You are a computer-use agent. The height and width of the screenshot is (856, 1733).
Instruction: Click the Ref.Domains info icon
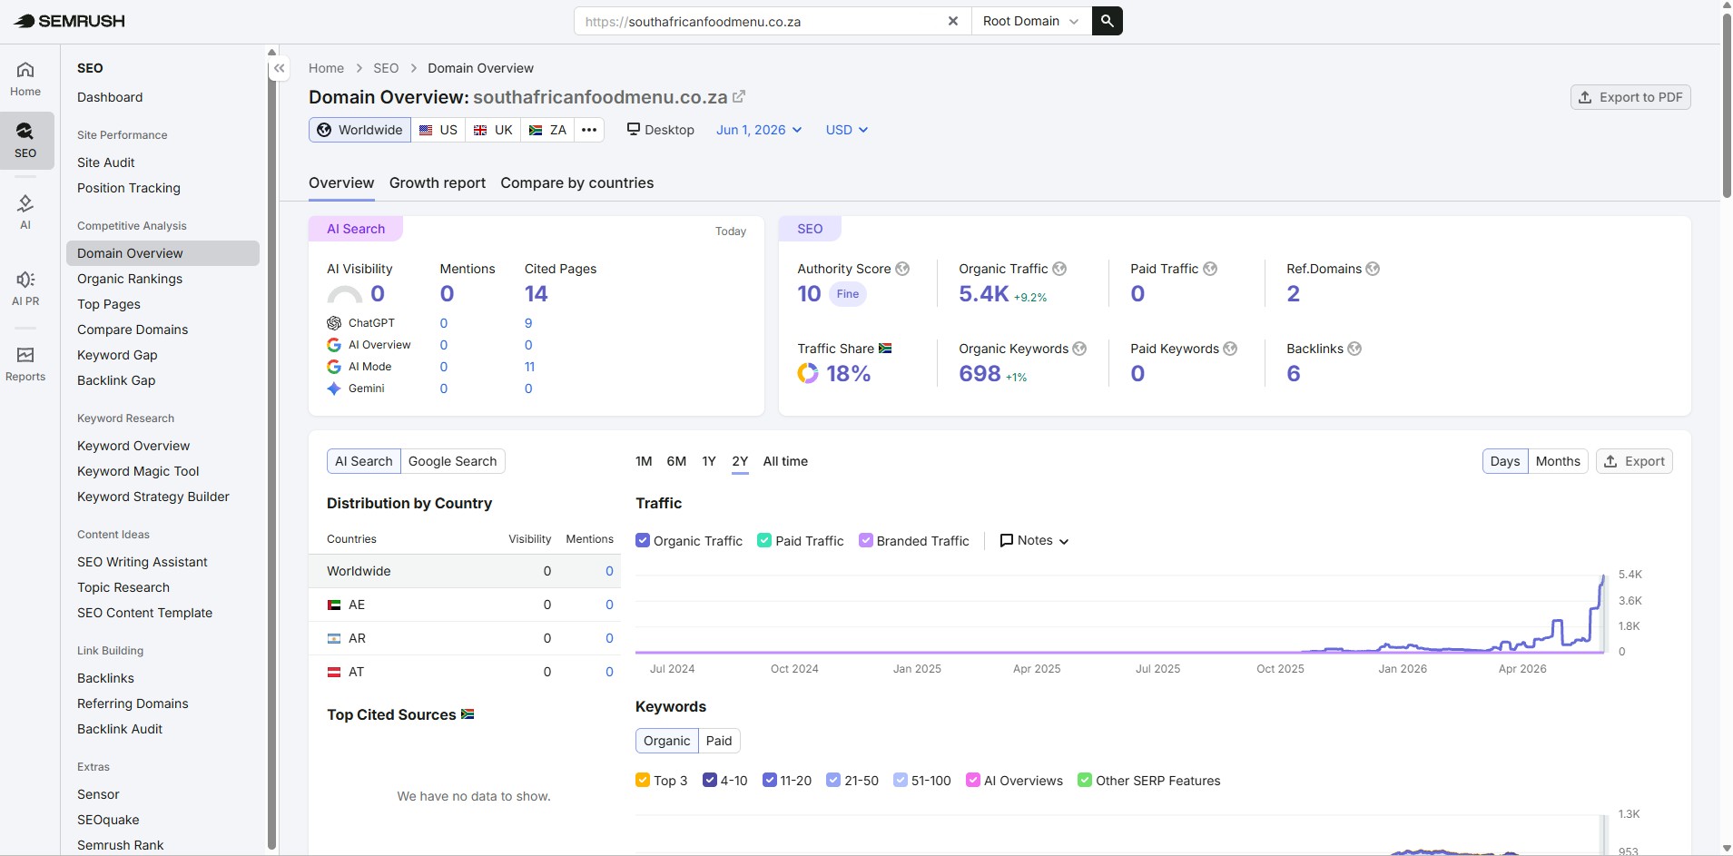(1373, 269)
